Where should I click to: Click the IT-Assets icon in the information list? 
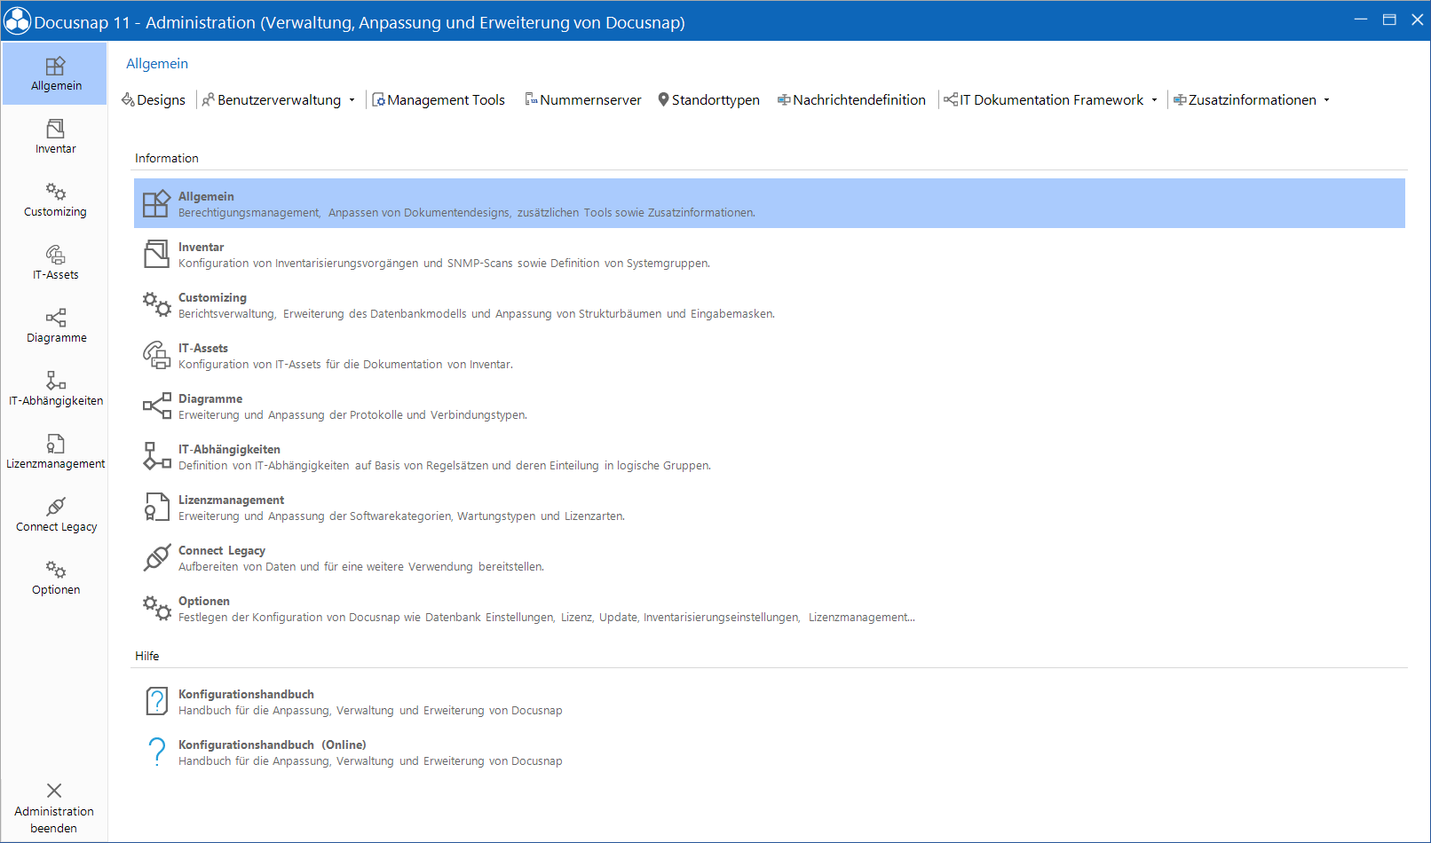(x=156, y=356)
